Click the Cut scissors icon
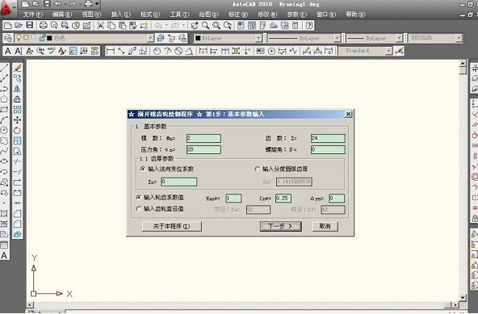The width and height of the screenshot is (478, 314). click(100, 25)
